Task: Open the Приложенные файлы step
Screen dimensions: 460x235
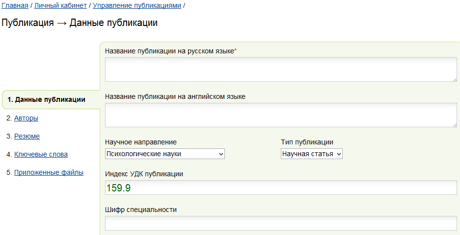Action: [49, 173]
